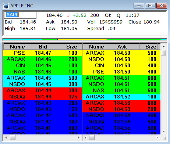The width and height of the screenshot is (170, 144).
Task: Maximize the APPLE INC window
Action: tap(150, 6)
